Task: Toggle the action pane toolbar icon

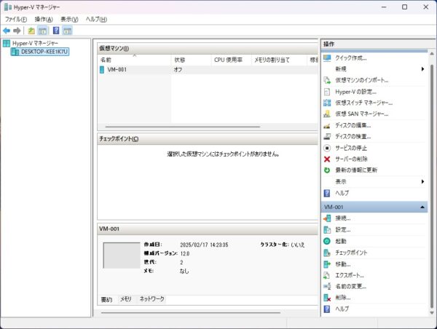Action: click(x=67, y=31)
